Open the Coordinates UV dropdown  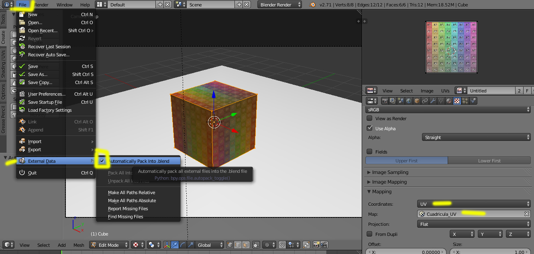474,204
